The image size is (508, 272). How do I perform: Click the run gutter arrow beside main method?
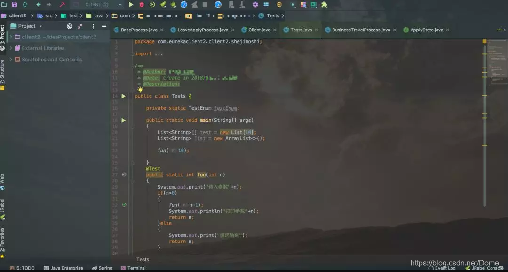pyautogui.click(x=123, y=120)
